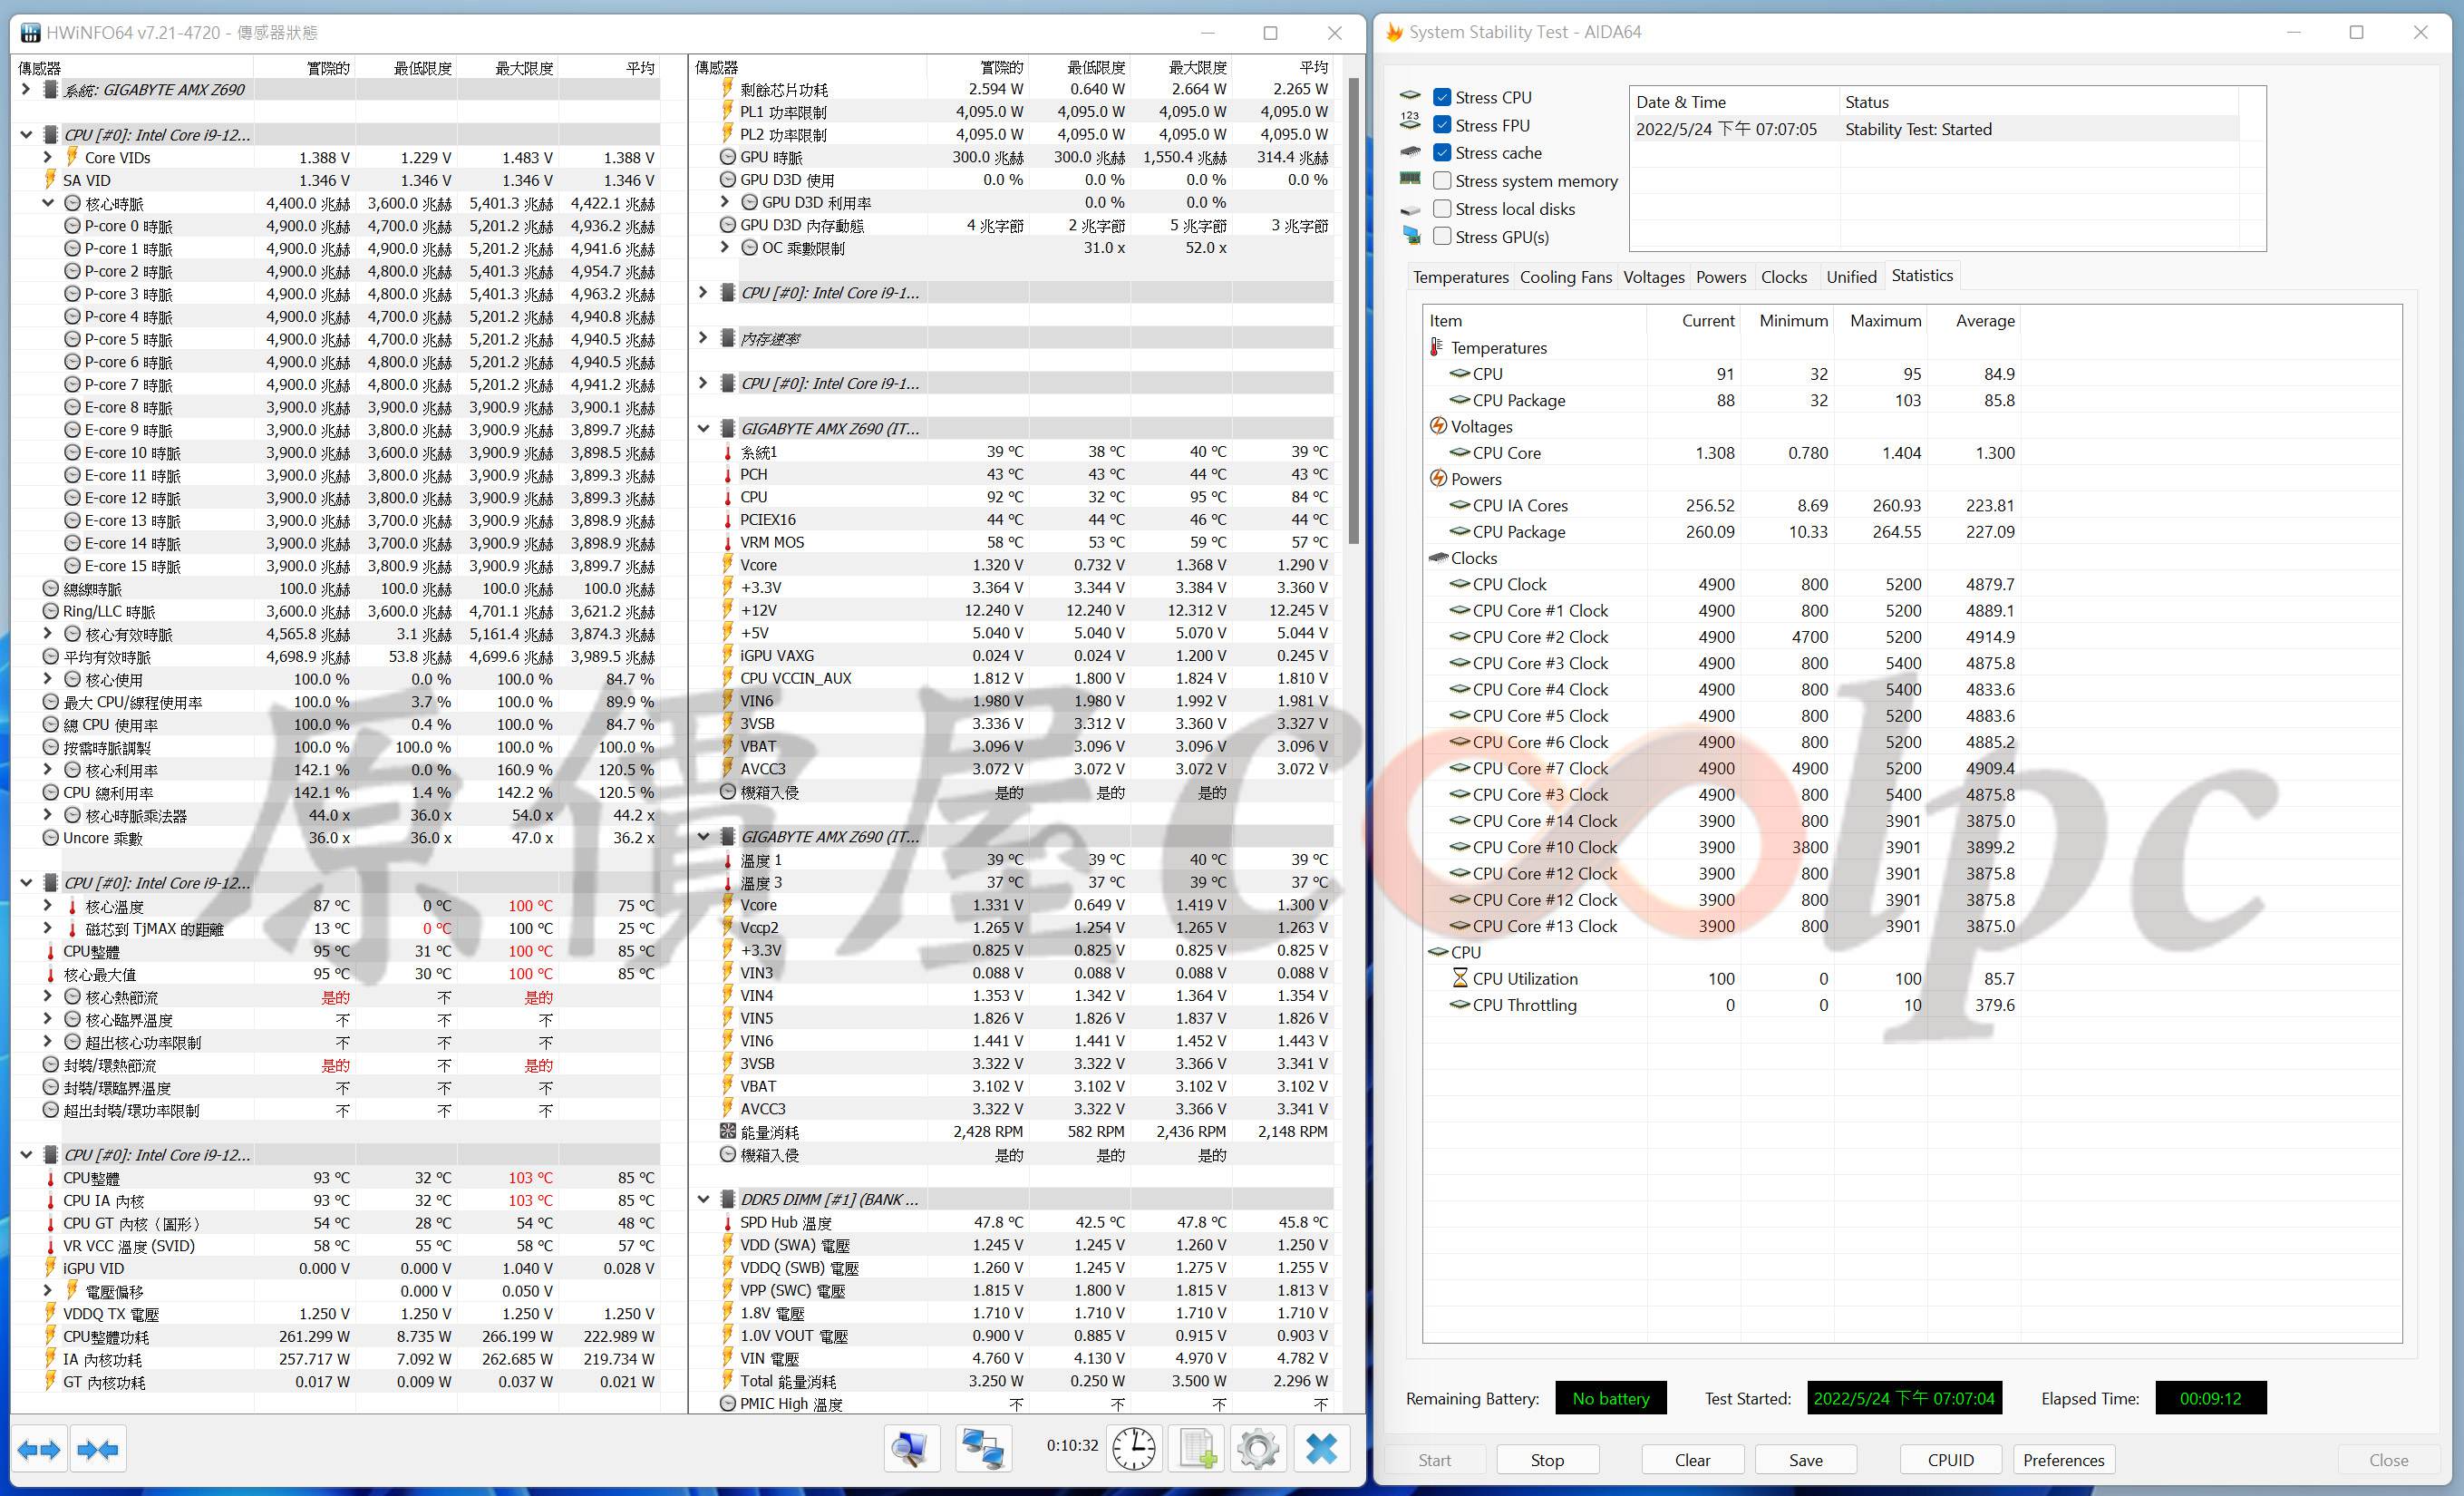Expand the 核心有效時脈 row
2464x1496 pixels.
click(x=48, y=634)
